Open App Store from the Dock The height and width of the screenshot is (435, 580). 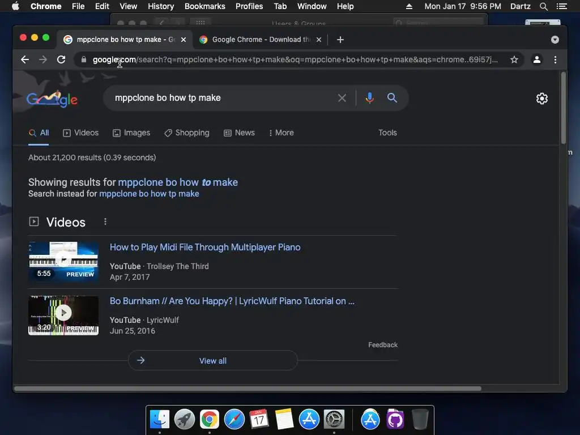pos(309,420)
